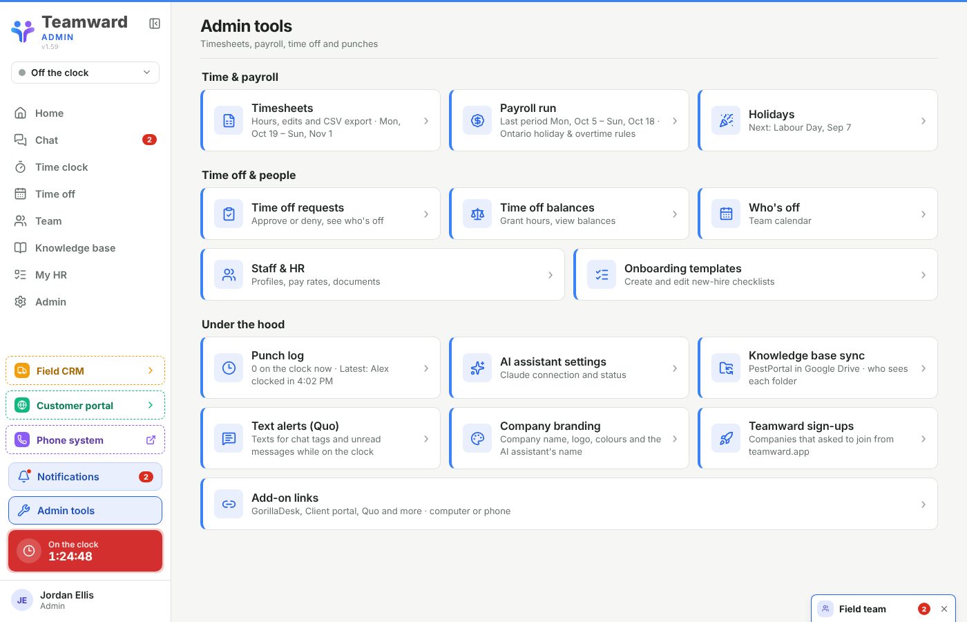This screenshot has width=967, height=622.
Task: Click the Time off requests clipboard icon
Action: tap(229, 214)
